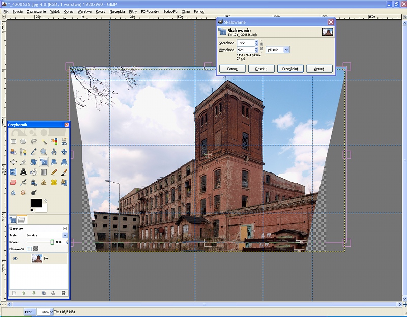Select the Pencil tool
Screen dimensions: 407x317
point(54,172)
